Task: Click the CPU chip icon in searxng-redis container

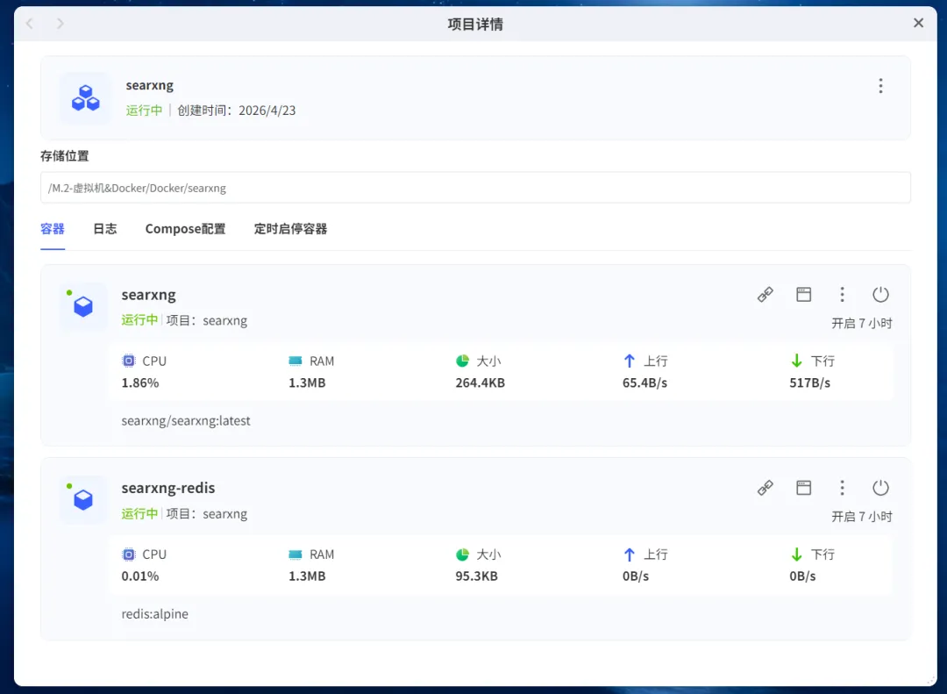Action: pos(129,554)
